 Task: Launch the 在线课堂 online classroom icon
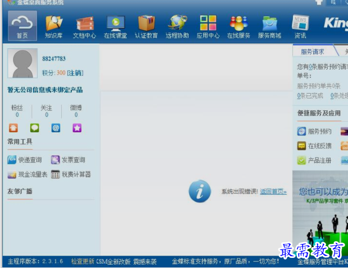[x=116, y=26]
